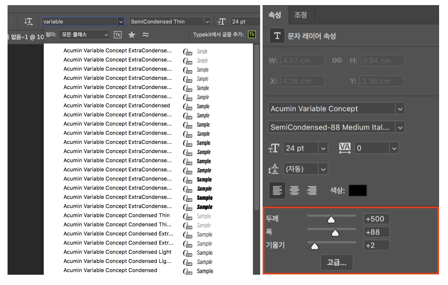
Task: Click variable font icon on Condensed Thin row
Action: click(x=188, y=216)
